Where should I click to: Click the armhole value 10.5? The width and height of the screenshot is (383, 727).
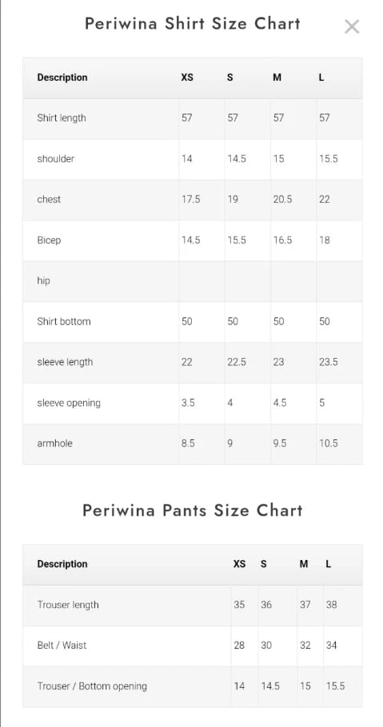point(328,443)
